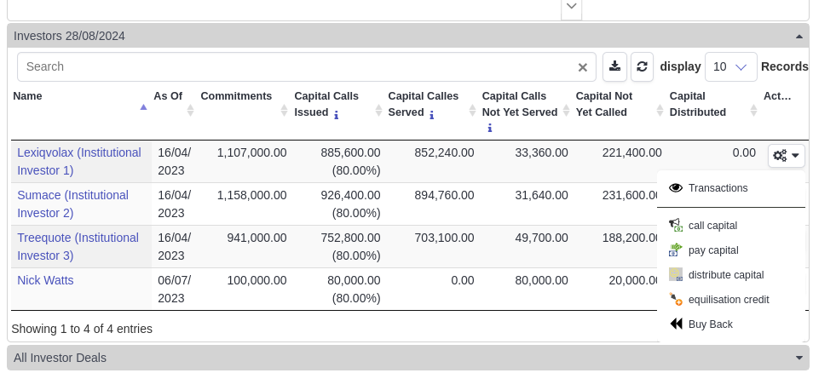The image size is (813, 373).
Task: Open the gear actions dropdown for Lexiqvolax
Action: pyautogui.click(x=786, y=155)
